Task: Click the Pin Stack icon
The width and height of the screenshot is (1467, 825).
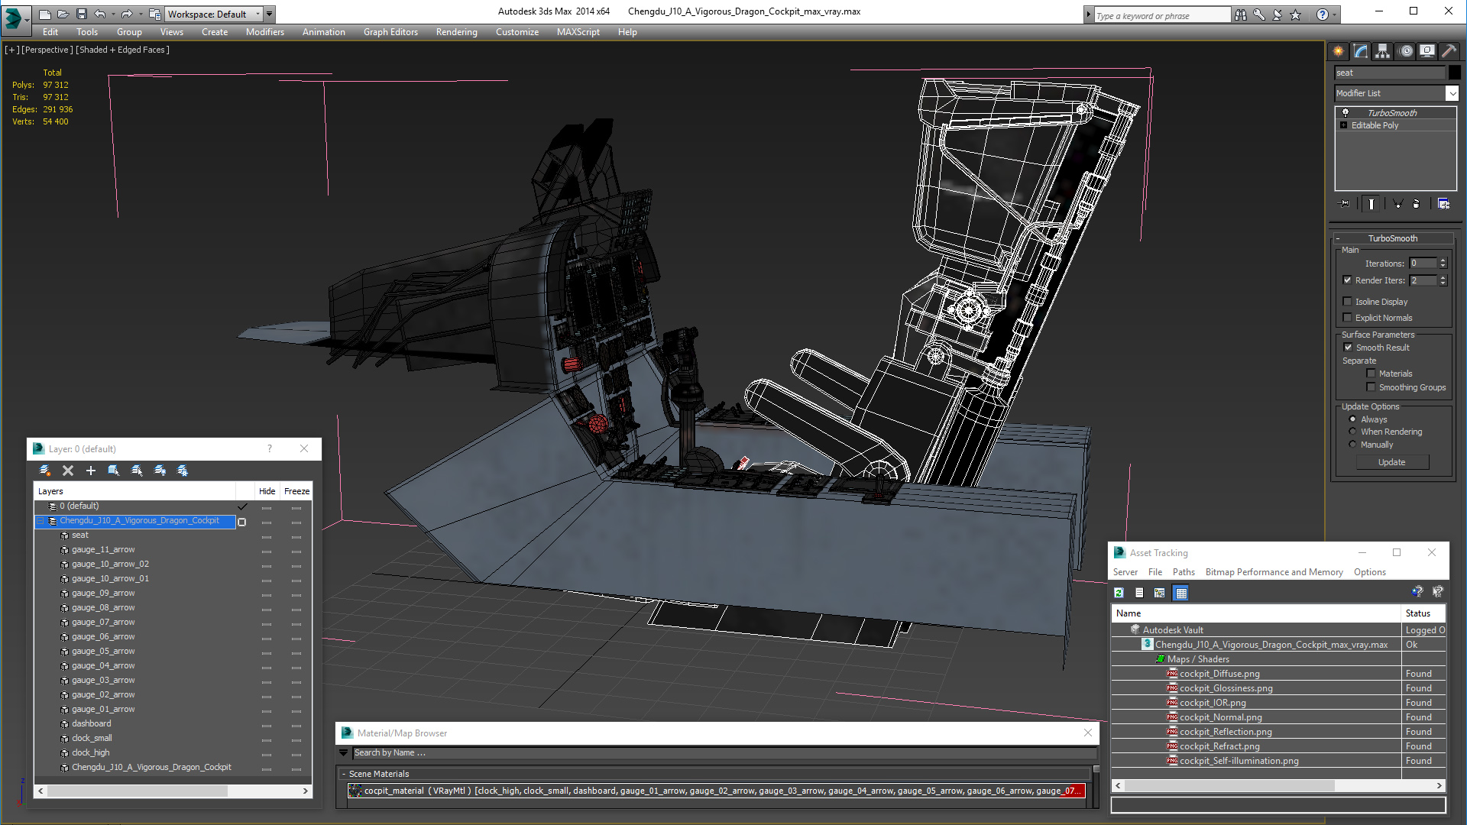Action: 1345,204
